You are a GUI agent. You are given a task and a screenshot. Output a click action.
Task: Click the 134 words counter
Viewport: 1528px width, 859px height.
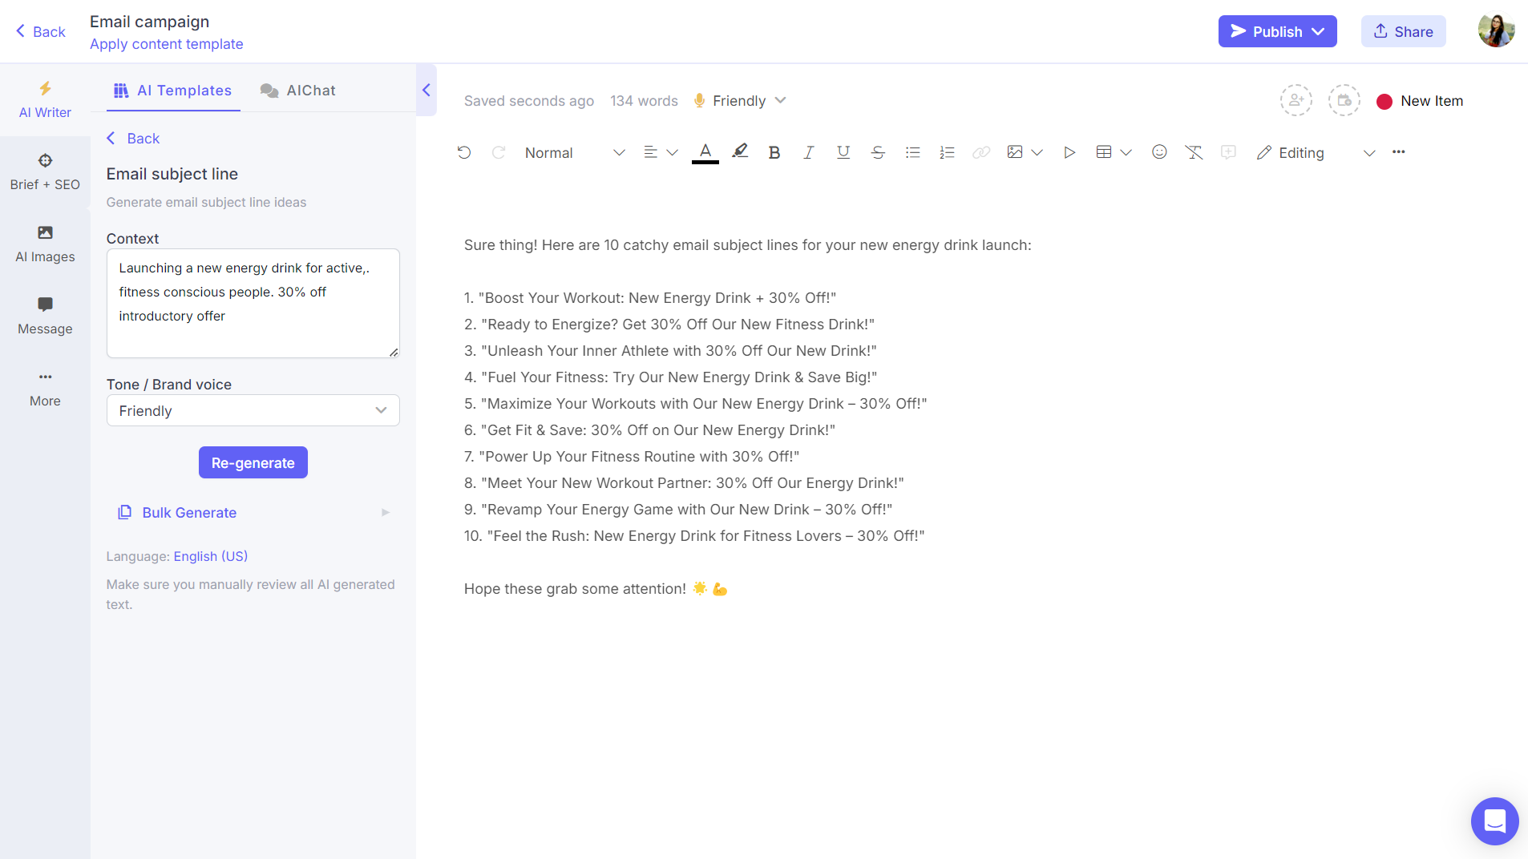click(x=644, y=101)
